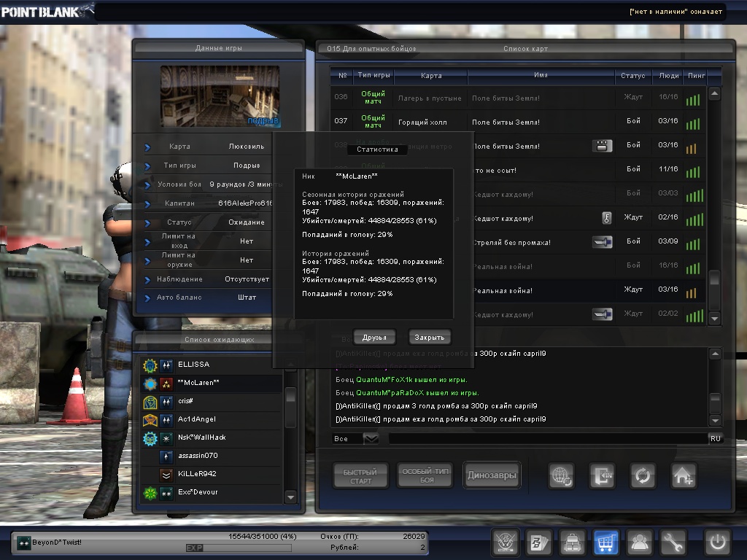Screen dimensions: 747x560
Task: Click the chat message input field
Action: pos(547,438)
